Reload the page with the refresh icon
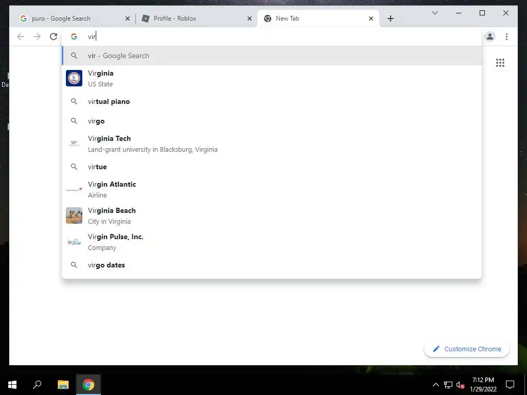Screen dimensions: 527x395 click(x=54, y=37)
